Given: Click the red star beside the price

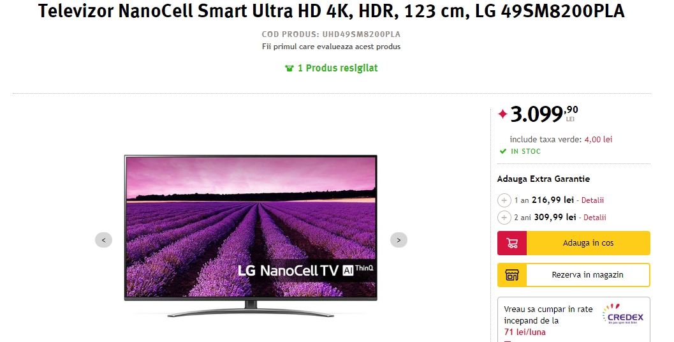Looking at the screenshot, I should (502, 114).
